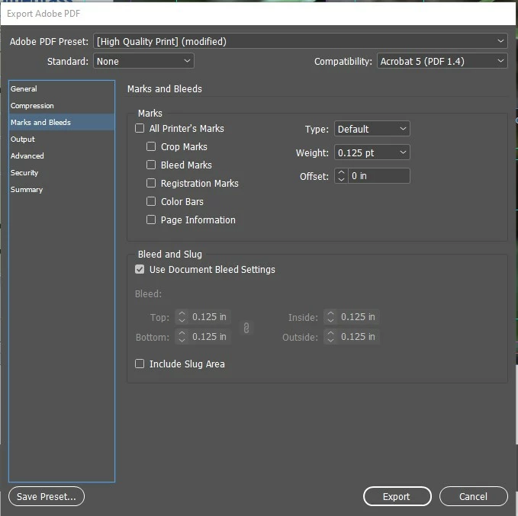Check Page Information box
518x516 pixels.
click(151, 220)
